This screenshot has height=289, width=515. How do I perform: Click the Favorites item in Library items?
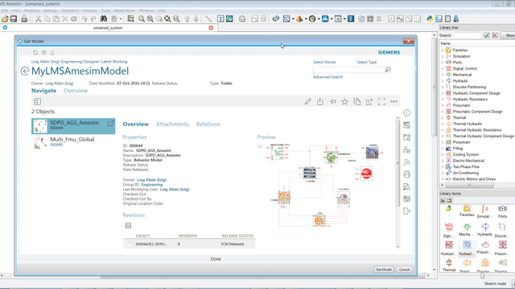pos(467,210)
